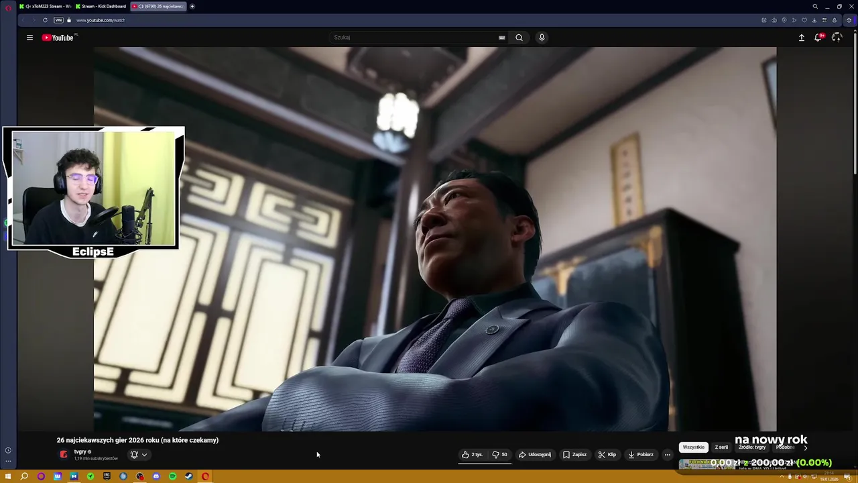
Task: Switch to xToM223 Stream browser tab
Action: pyautogui.click(x=45, y=6)
